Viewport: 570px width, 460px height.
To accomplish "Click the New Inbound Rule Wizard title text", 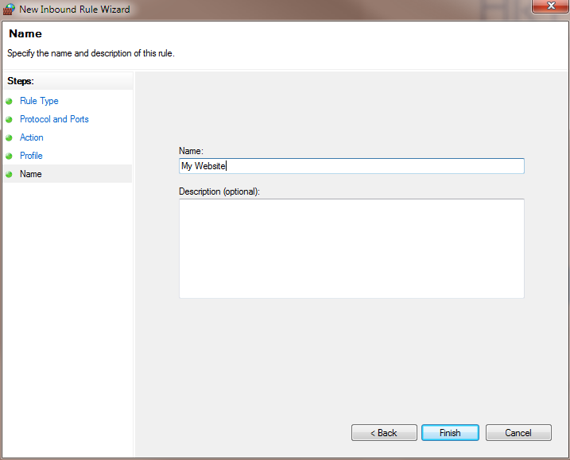I will pos(75,10).
